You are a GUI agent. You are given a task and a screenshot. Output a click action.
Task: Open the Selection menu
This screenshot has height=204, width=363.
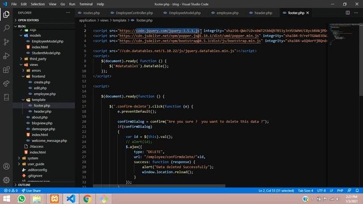point(38,4)
